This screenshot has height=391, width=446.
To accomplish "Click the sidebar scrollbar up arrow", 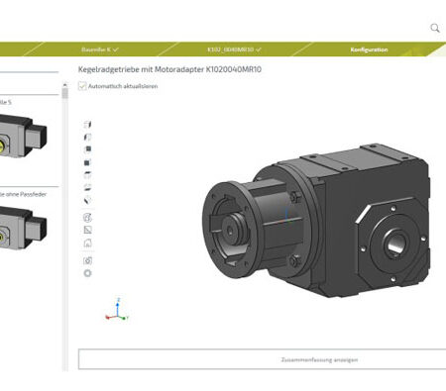I will [x=64, y=85].
